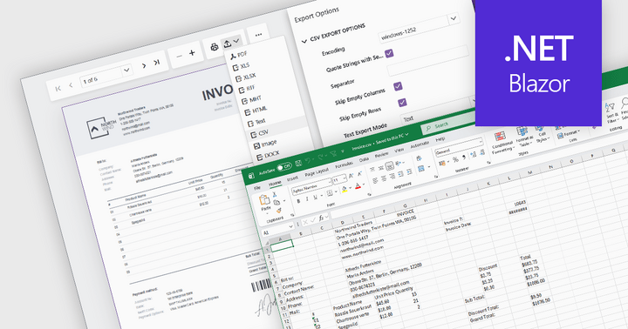628x329 pixels.
Task: Click the Save icon in Excel title bar
Action: click(x=298, y=163)
